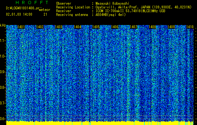The width and height of the screenshot is (197, 125).
Task: Click the 1406 time marker
Action: (115, 27)
